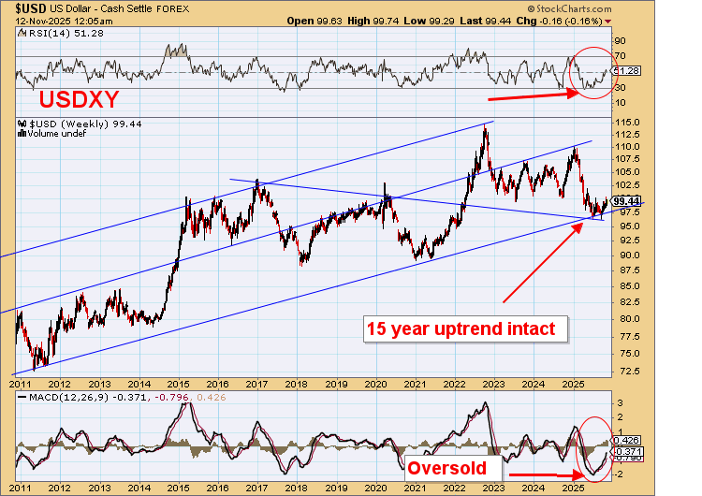This screenshot has height=496, width=702.
Task: Click the RSI(14) indicator legend label
Action: [51, 35]
